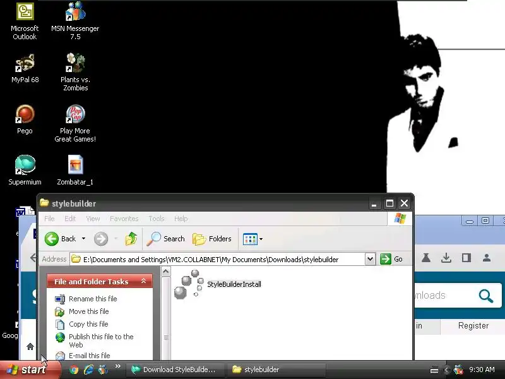Image resolution: width=505 pixels, height=379 pixels.
Task: Click the 9:30 AM clock
Action: coord(482,370)
